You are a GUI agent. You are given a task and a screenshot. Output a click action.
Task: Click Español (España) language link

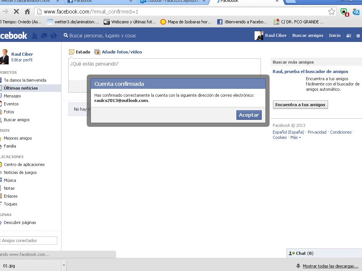click(288, 132)
